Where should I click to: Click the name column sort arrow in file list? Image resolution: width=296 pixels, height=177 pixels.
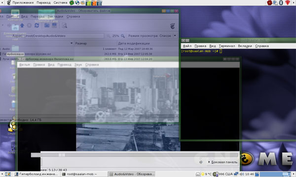click(x=72, y=43)
